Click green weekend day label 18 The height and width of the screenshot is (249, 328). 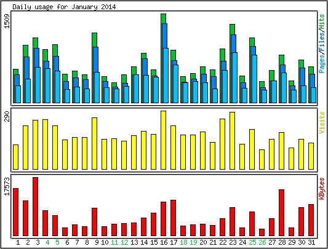coord(183,242)
